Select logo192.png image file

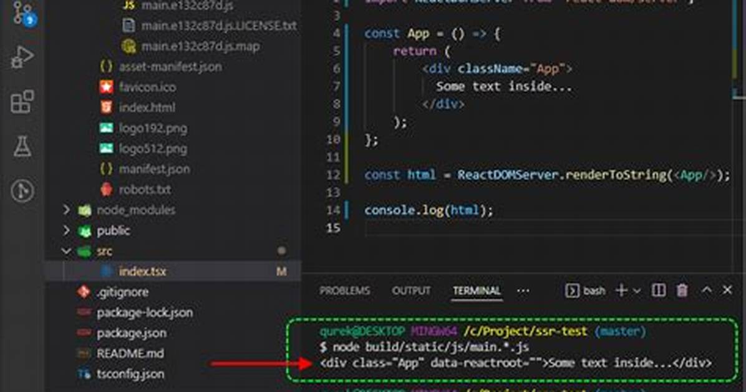[153, 128]
